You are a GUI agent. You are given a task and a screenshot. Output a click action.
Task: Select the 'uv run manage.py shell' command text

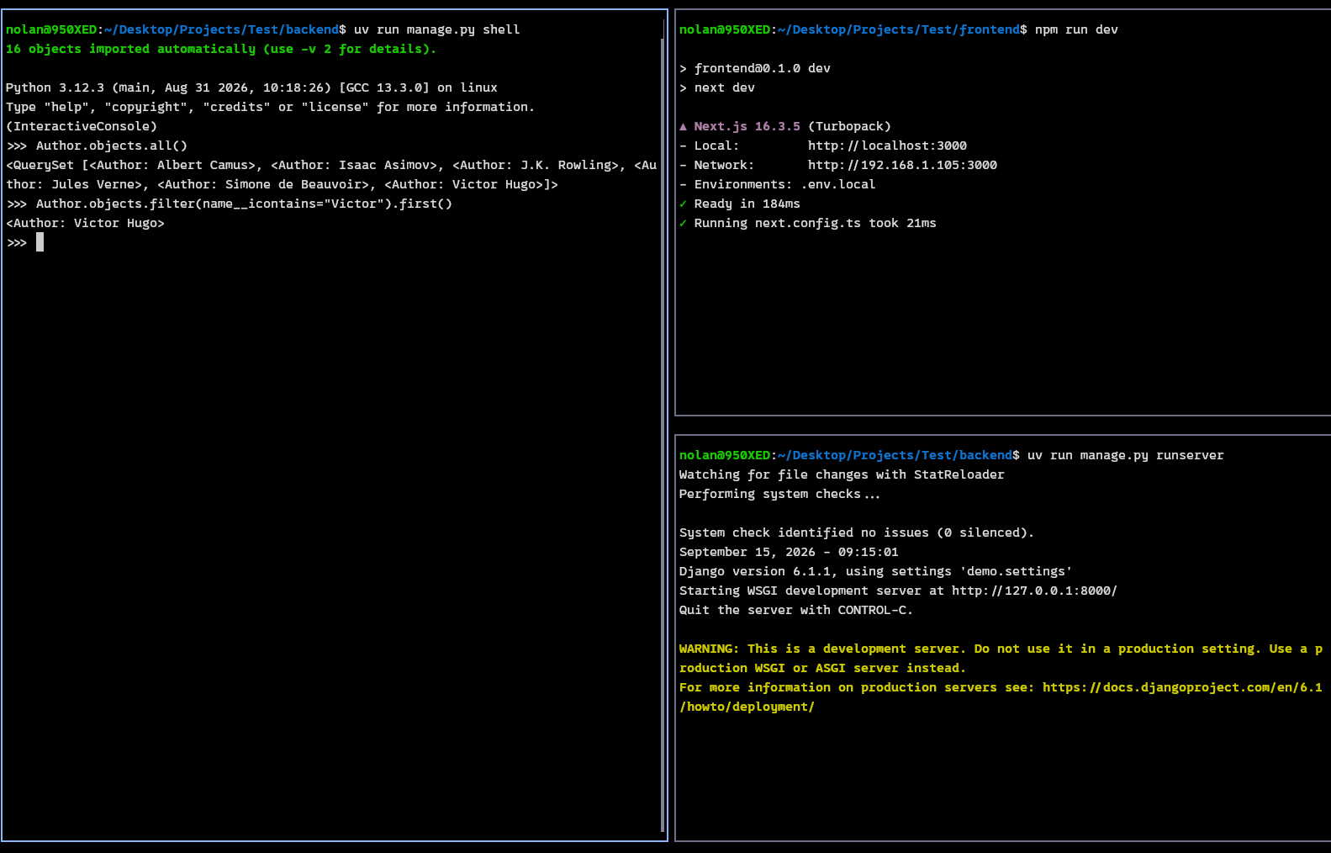pos(436,29)
